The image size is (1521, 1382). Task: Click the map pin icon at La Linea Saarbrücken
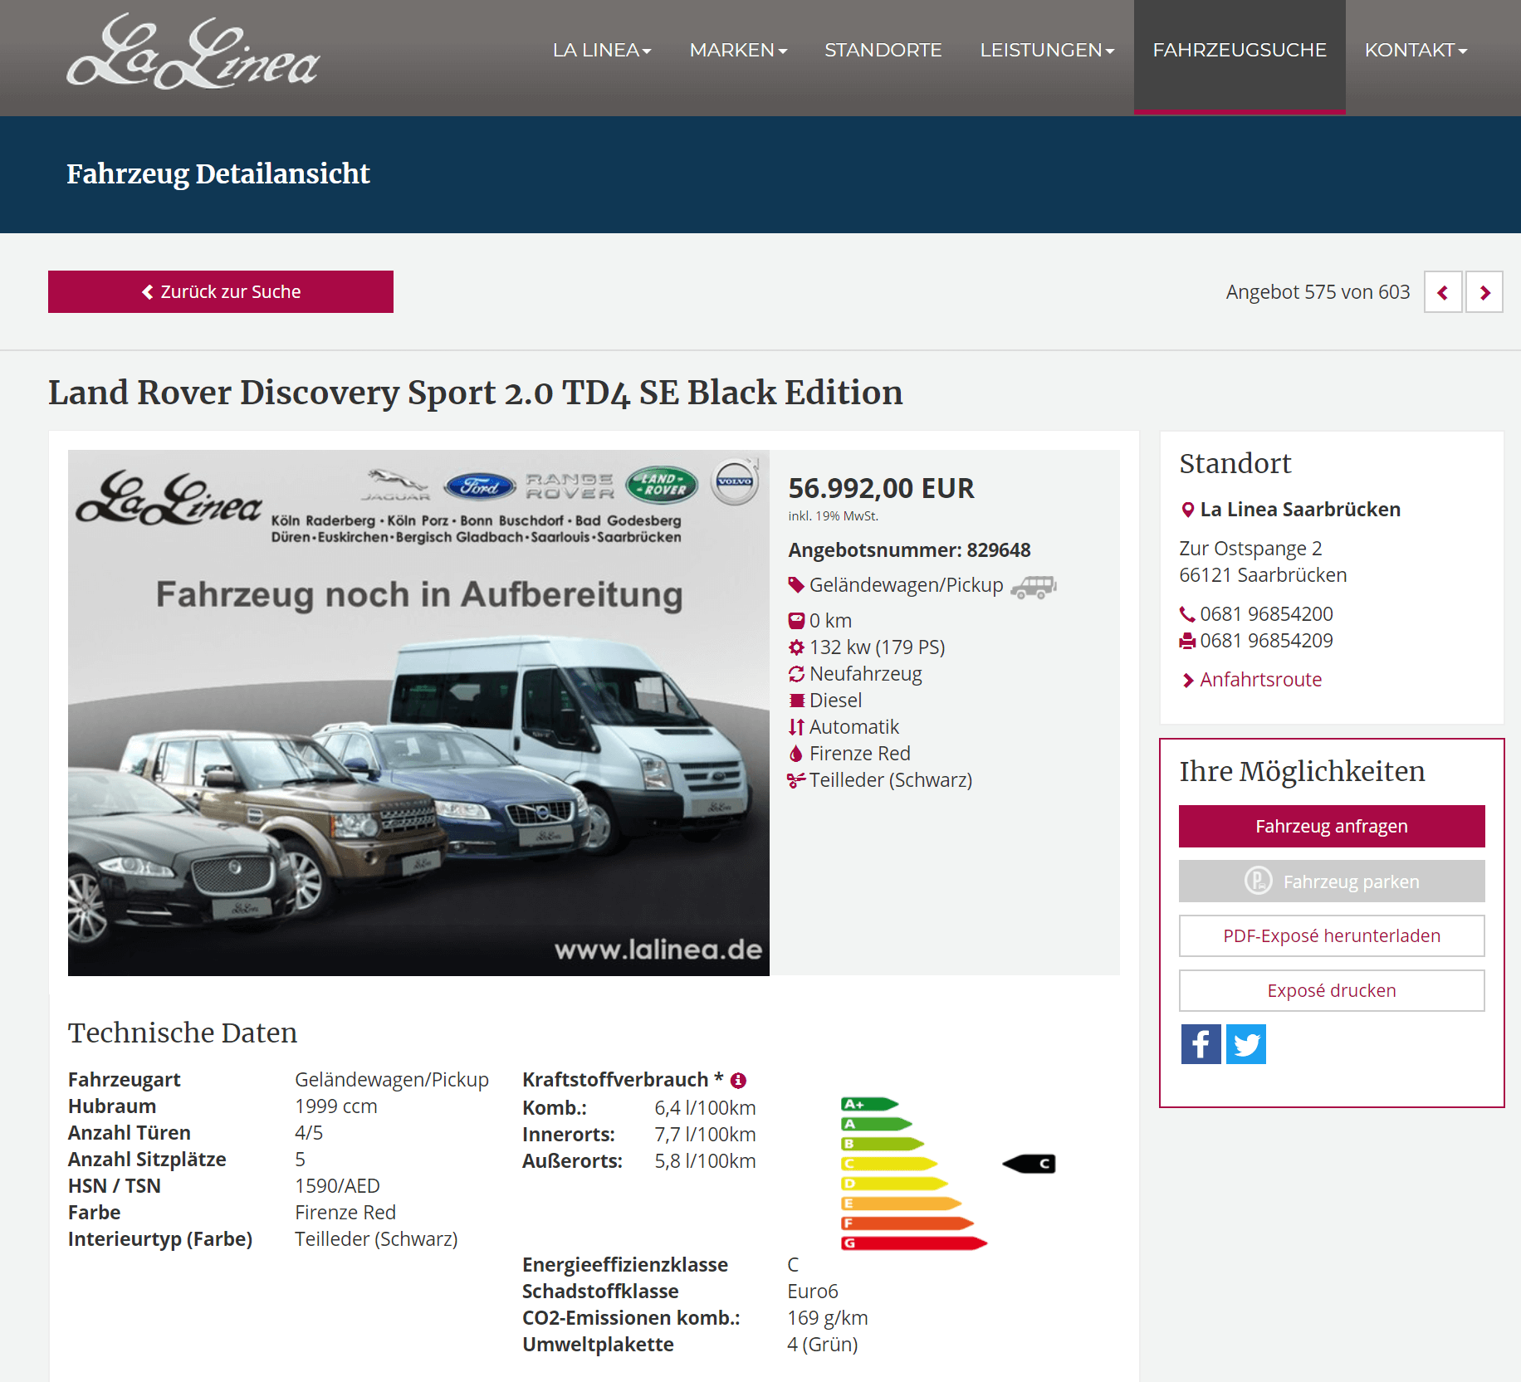click(1187, 510)
